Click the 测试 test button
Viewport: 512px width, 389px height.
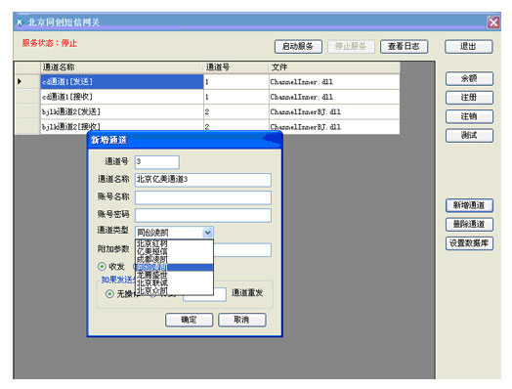pyautogui.click(x=469, y=135)
